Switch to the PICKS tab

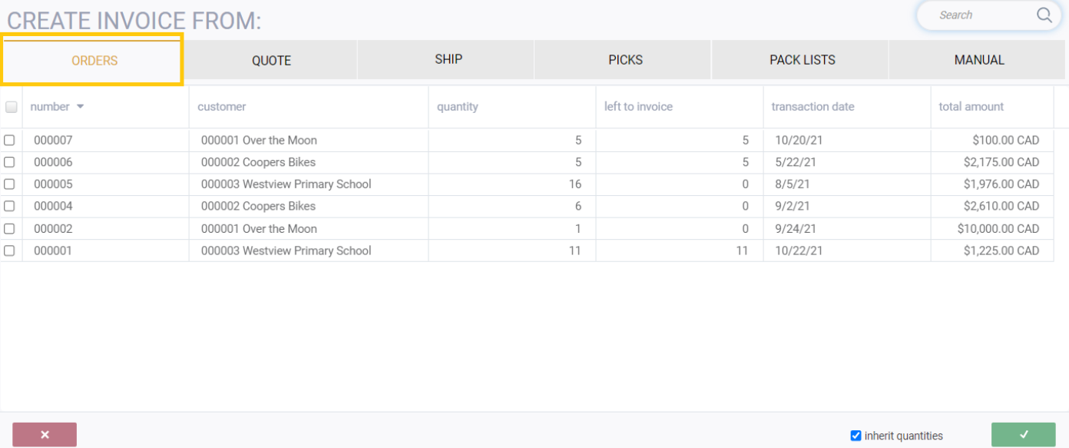[625, 60]
